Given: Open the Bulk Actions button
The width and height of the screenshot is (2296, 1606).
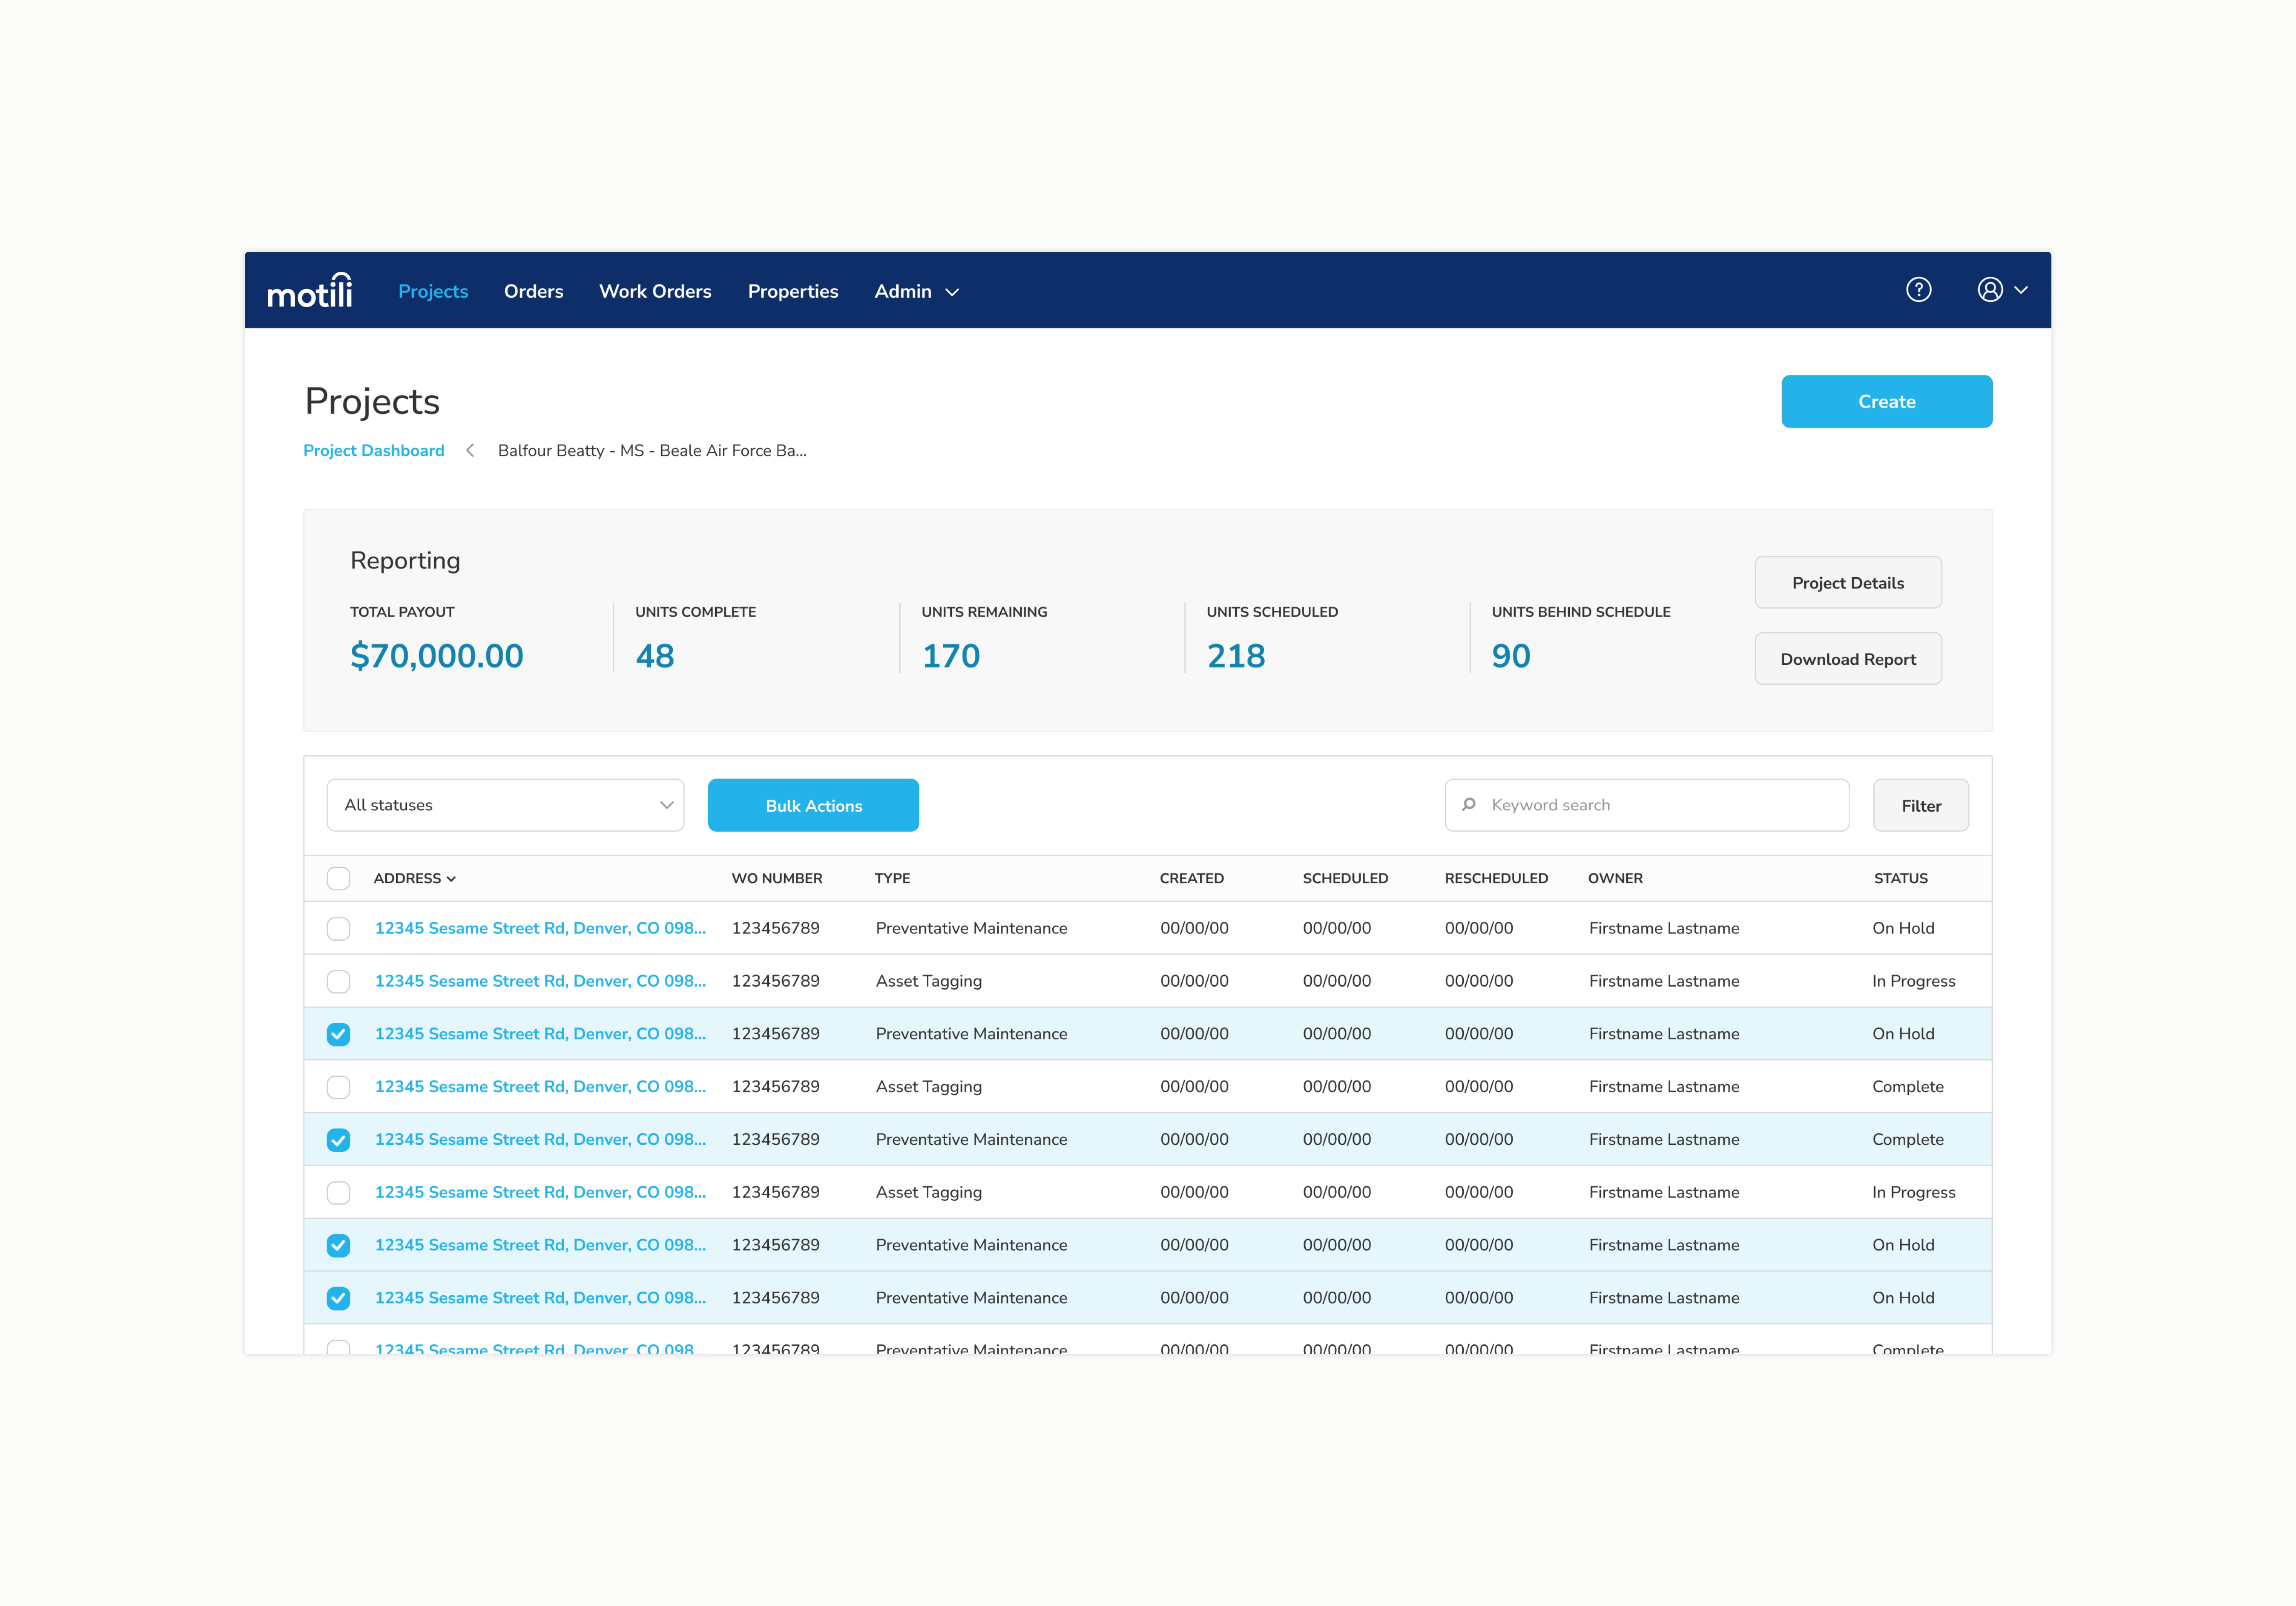Looking at the screenshot, I should click(813, 805).
